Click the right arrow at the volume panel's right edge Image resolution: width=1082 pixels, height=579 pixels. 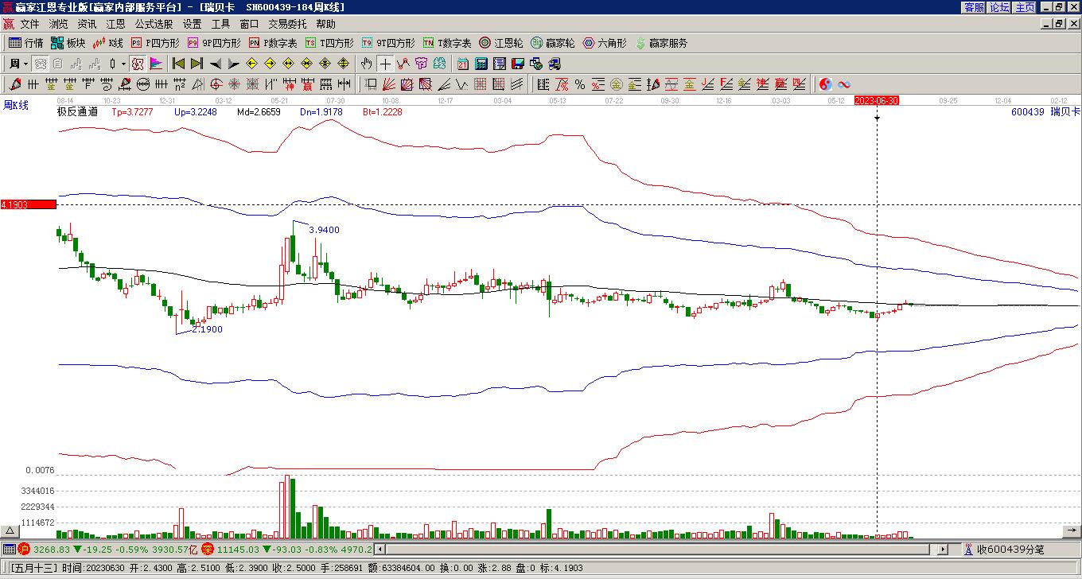[1072, 531]
